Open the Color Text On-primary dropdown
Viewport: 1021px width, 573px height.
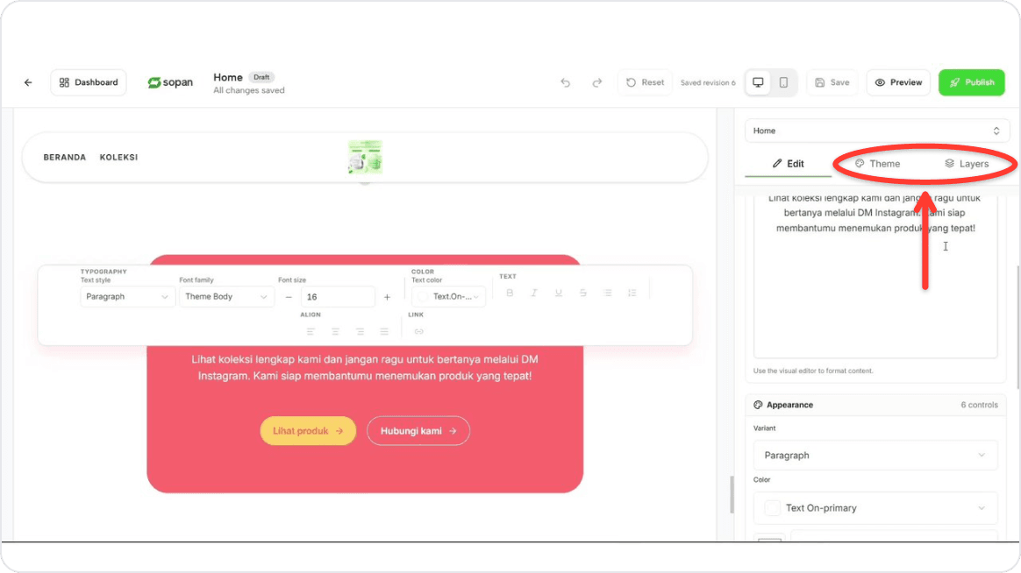(x=875, y=508)
